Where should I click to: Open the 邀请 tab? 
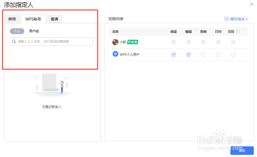(54, 19)
